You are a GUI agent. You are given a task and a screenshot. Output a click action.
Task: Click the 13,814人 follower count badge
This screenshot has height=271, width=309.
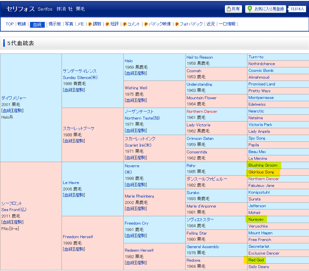tap(297, 9)
